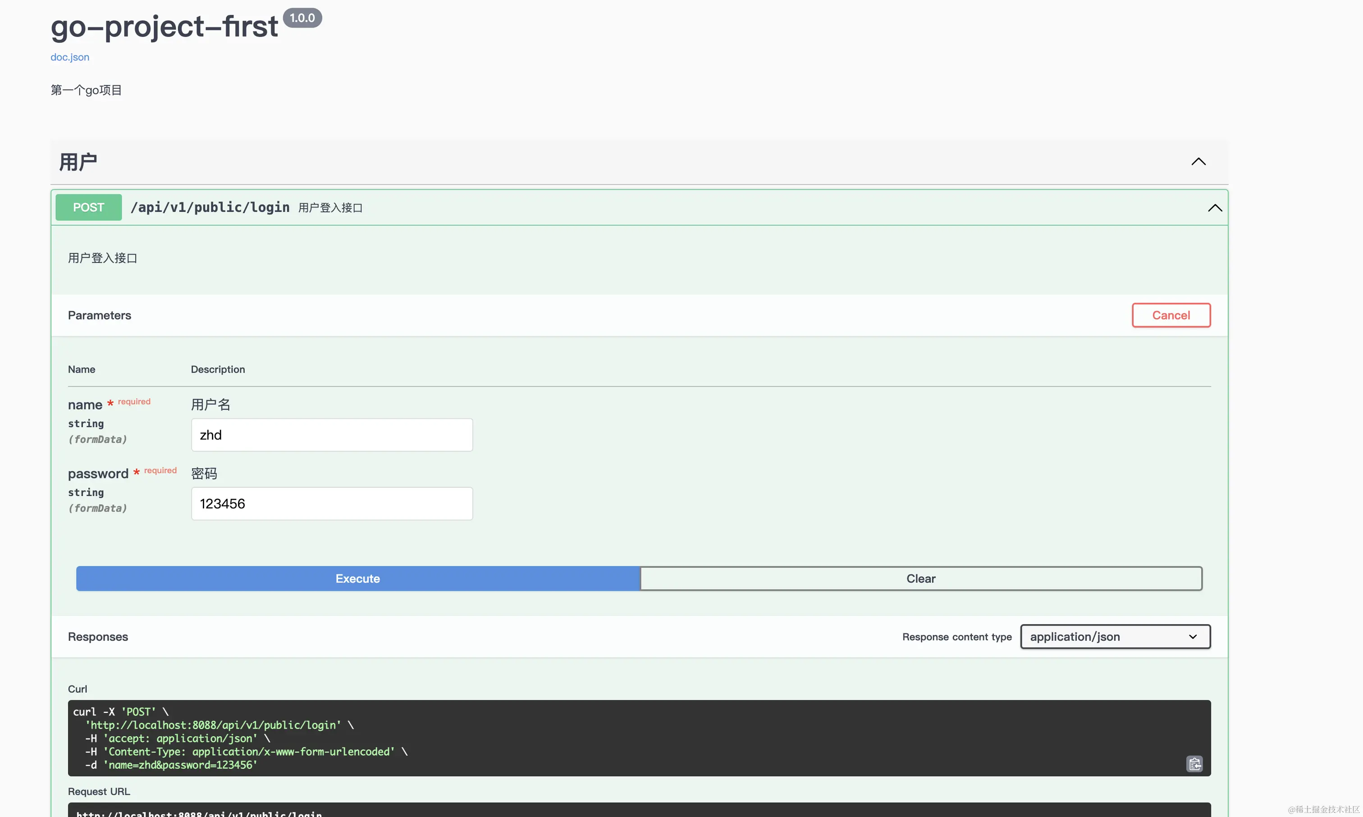Open the doc.json link

pos(70,57)
